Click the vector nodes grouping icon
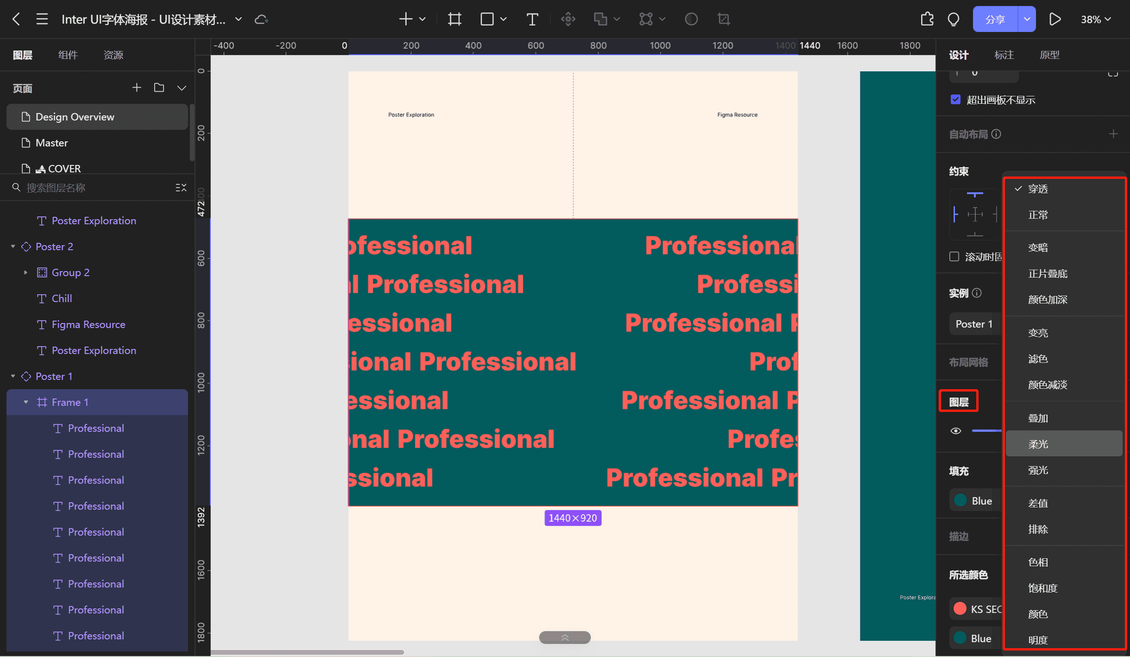1130x657 pixels. [646, 19]
